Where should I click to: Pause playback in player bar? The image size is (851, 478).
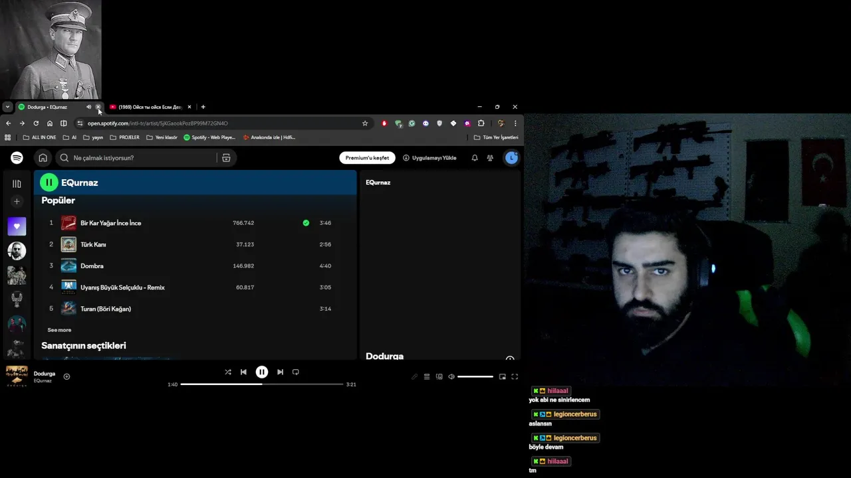click(x=262, y=372)
